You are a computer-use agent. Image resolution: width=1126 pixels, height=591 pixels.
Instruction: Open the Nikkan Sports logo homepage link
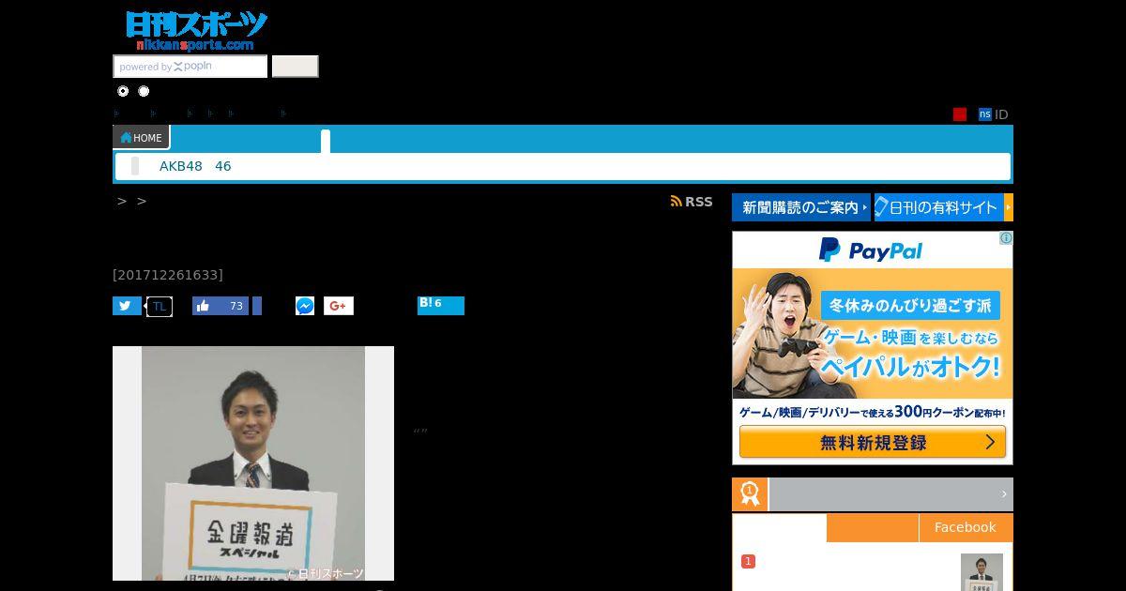(x=196, y=30)
